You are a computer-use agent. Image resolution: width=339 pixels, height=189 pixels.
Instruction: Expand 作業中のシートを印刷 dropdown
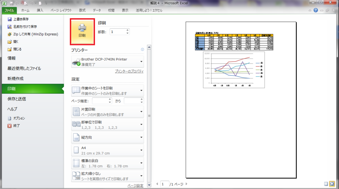[108, 91]
